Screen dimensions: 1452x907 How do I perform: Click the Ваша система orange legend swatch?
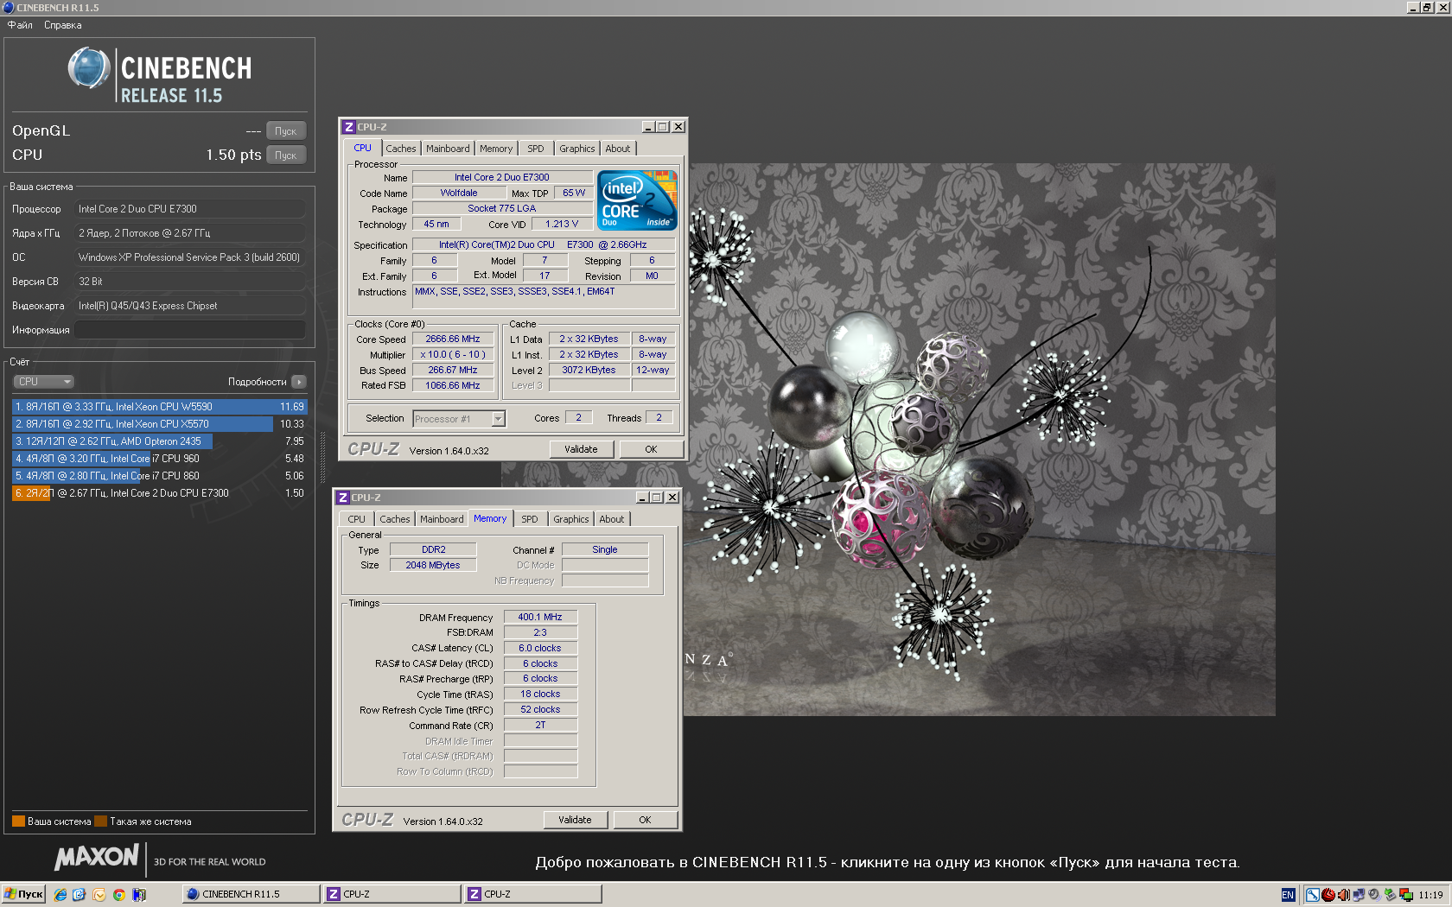18,821
